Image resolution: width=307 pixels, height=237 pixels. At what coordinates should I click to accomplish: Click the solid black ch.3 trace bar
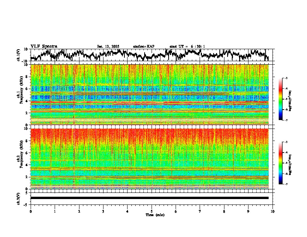click(x=150, y=198)
